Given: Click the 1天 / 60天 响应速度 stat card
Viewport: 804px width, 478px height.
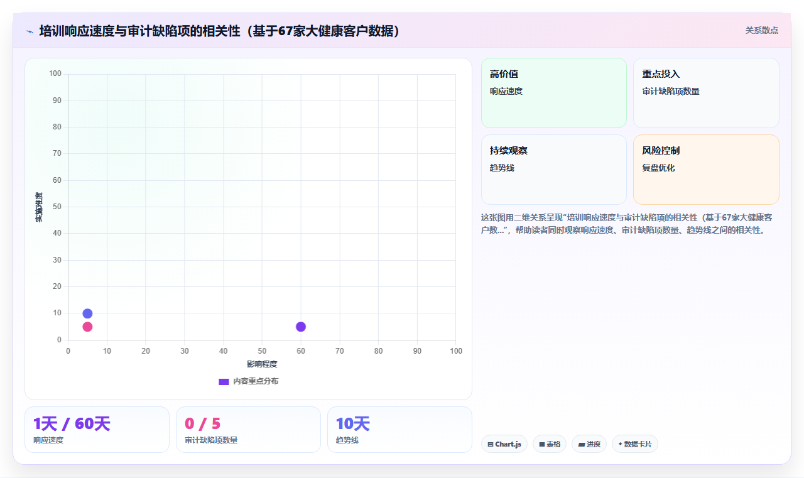Looking at the screenshot, I should tap(97, 430).
